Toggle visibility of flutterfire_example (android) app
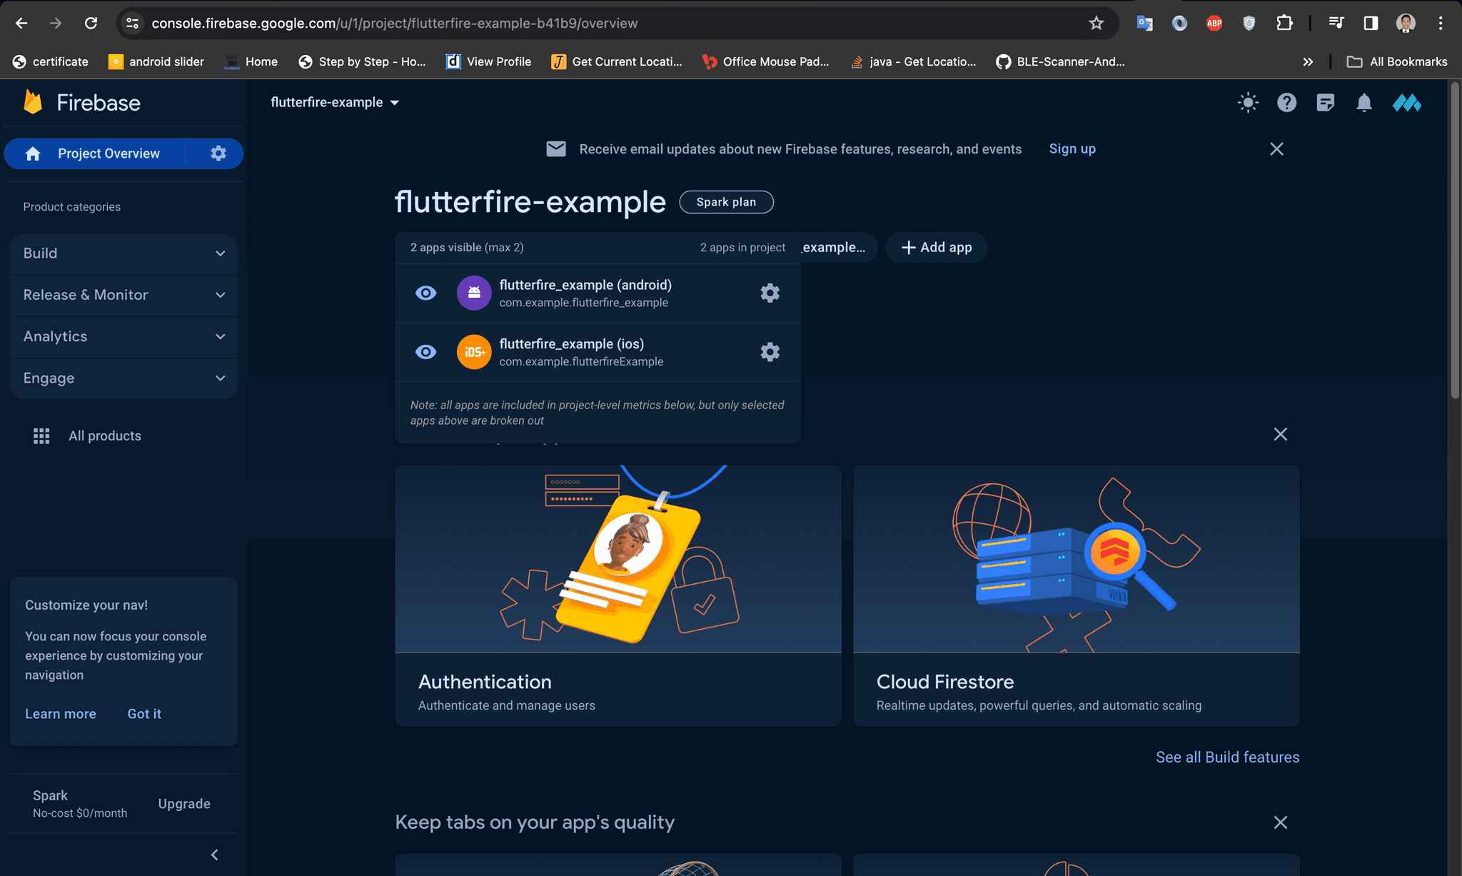Viewport: 1462px width, 876px height. [425, 293]
